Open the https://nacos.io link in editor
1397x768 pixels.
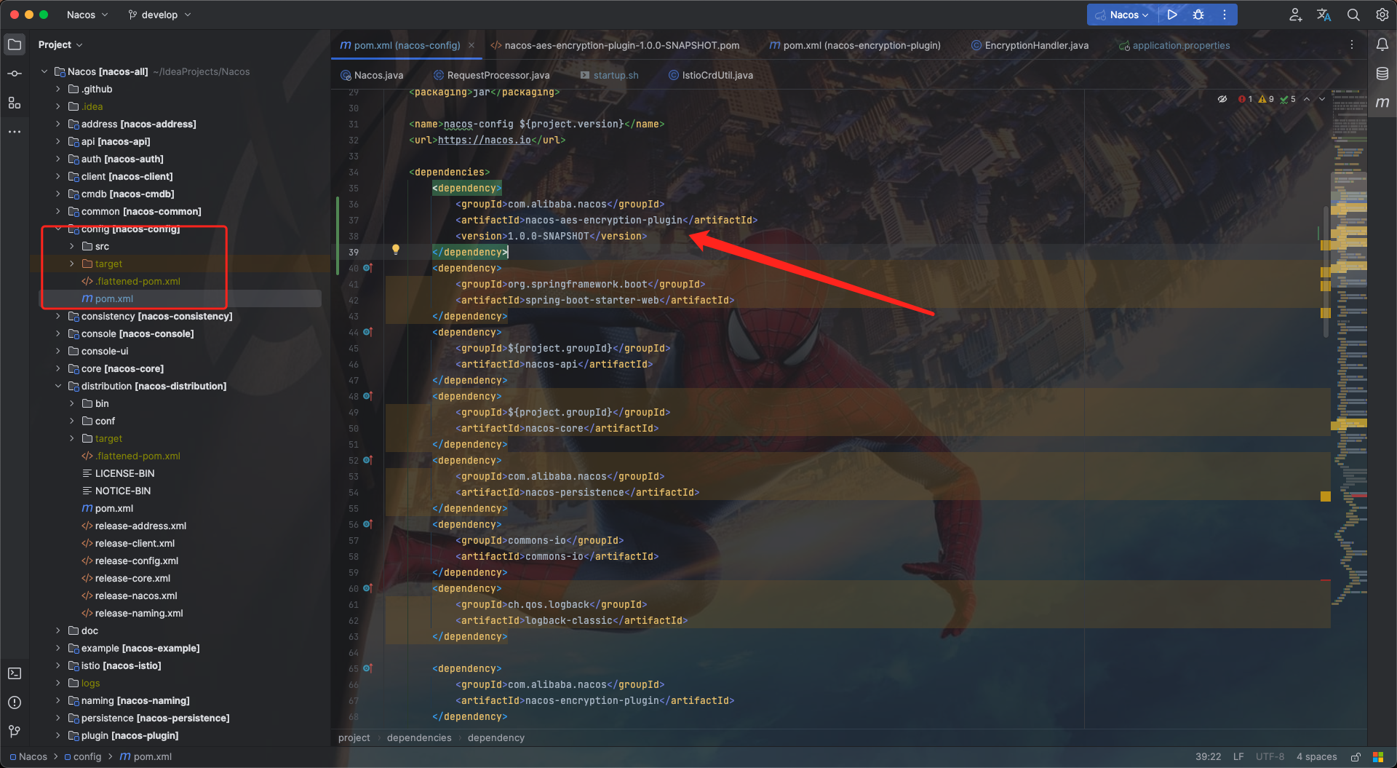click(485, 140)
